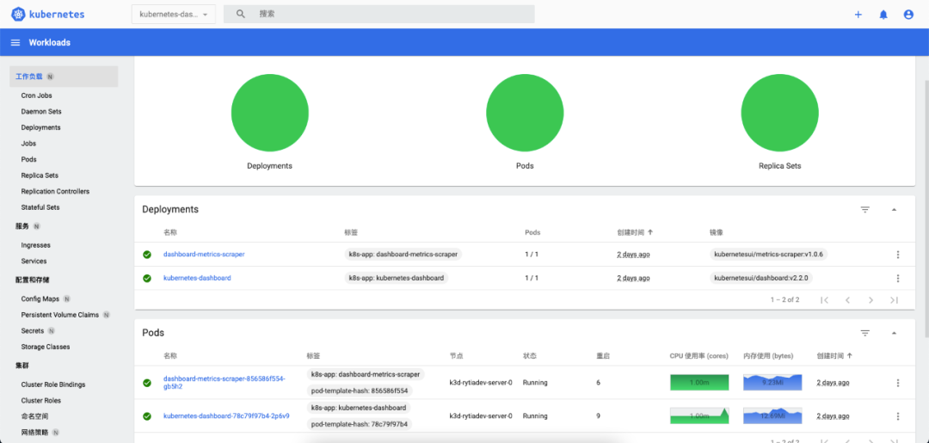Open 服务 section in sidebar
The image size is (929, 443).
(x=22, y=226)
